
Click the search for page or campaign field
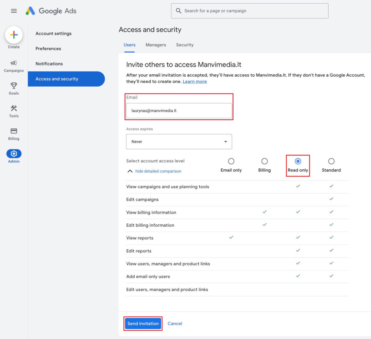pyautogui.click(x=250, y=11)
